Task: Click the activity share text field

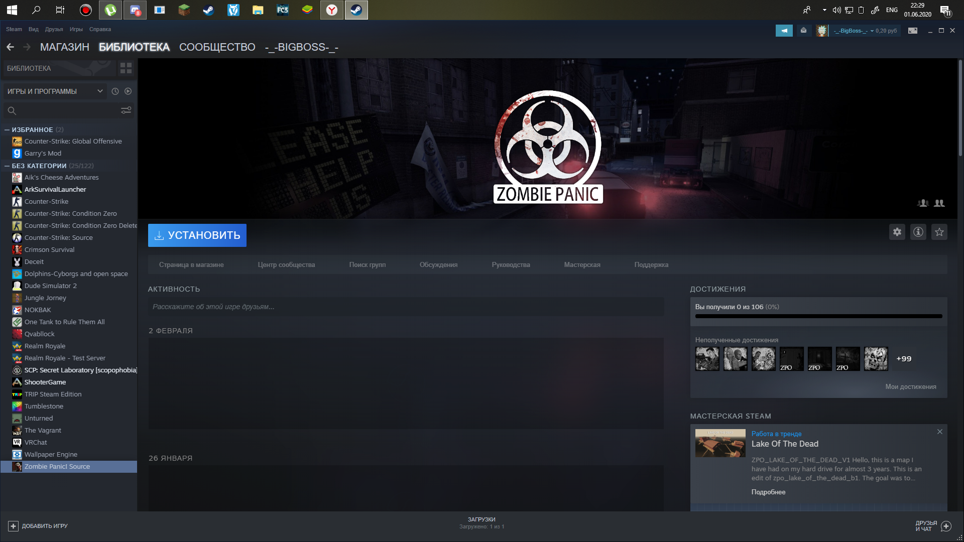Action: 406,307
